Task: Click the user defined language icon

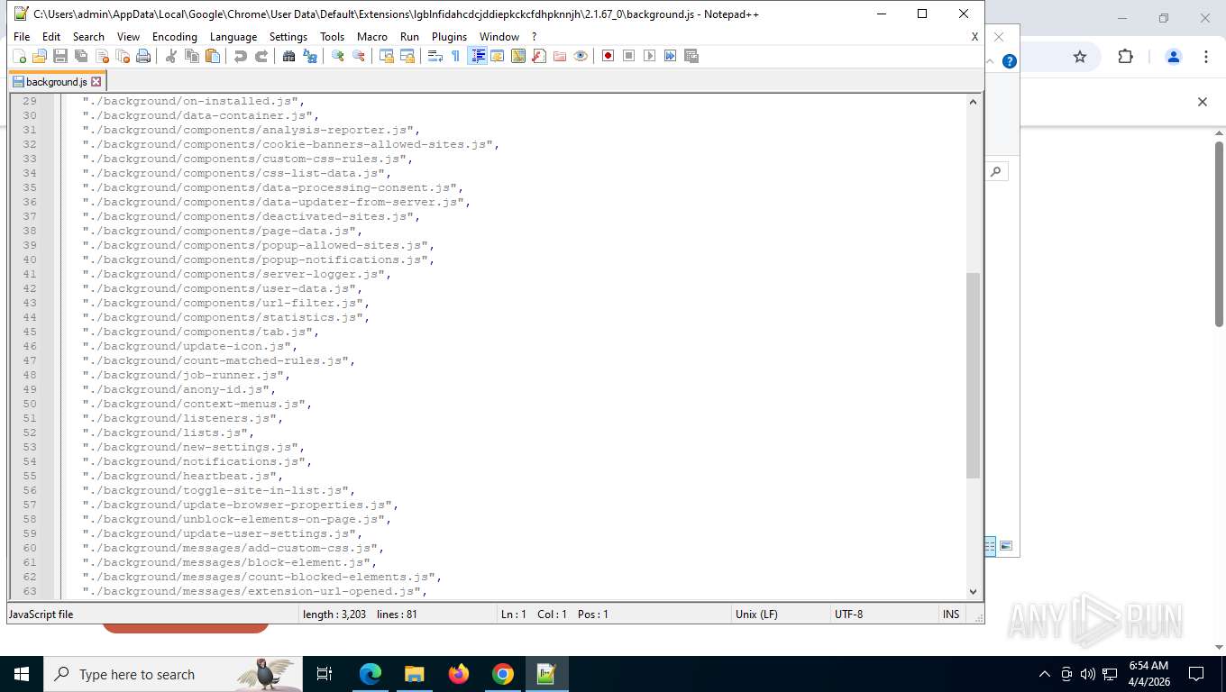Action: pyautogui.click(x=497, y=56)
